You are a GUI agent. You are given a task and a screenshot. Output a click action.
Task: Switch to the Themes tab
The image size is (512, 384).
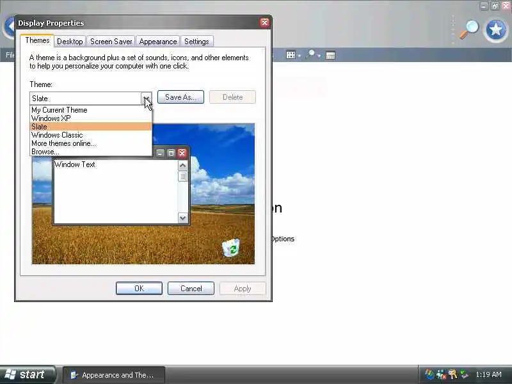[x=37, y=40]
